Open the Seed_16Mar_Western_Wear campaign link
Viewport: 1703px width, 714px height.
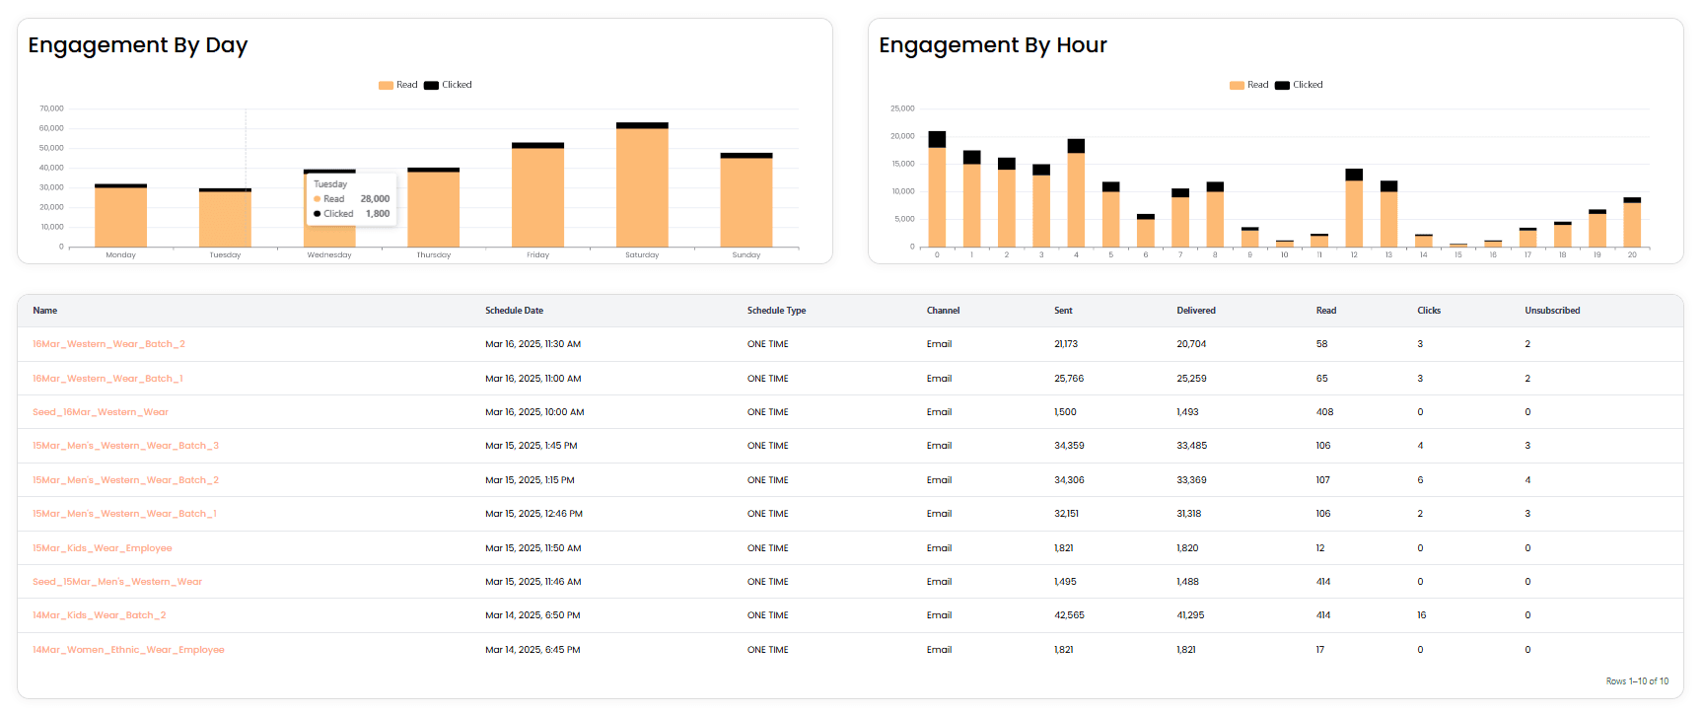(x=101, y=412)
